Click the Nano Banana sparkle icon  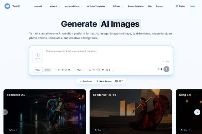tap(97, 81)
